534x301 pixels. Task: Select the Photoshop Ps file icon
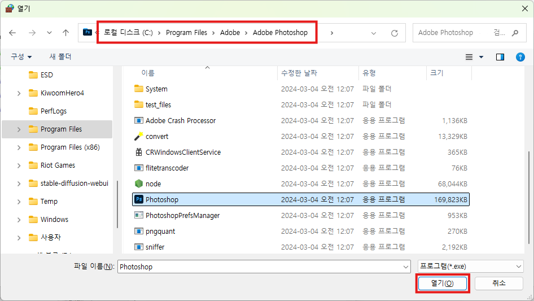click(x=139, y=199)
